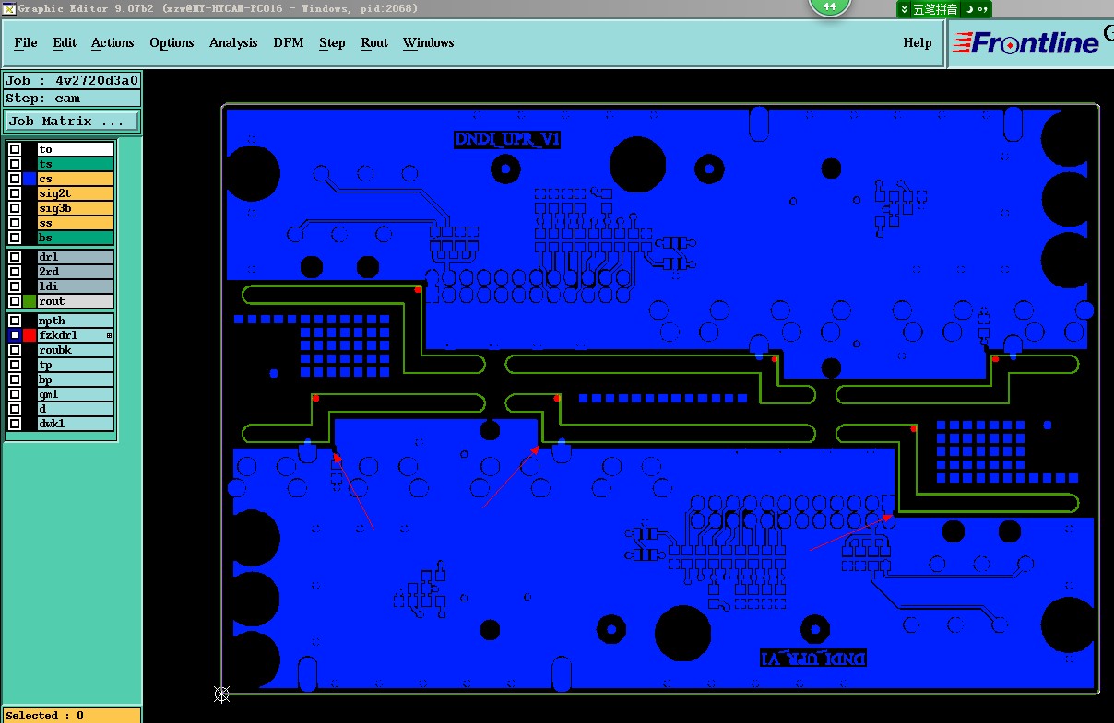Toggle the checkbox for layer roubk
This screenshot has width=1114, height=723.
click(x=15, y=350)
